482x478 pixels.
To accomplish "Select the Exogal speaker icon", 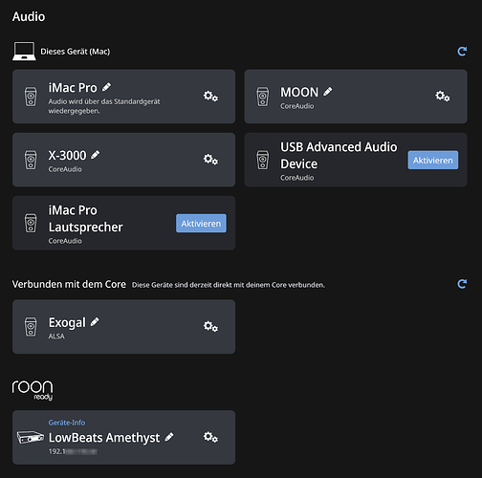I will point(31,327).
